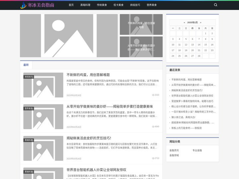
Task: Open 黑暗料理 navigation menu item
Action: tap(85, 5)
